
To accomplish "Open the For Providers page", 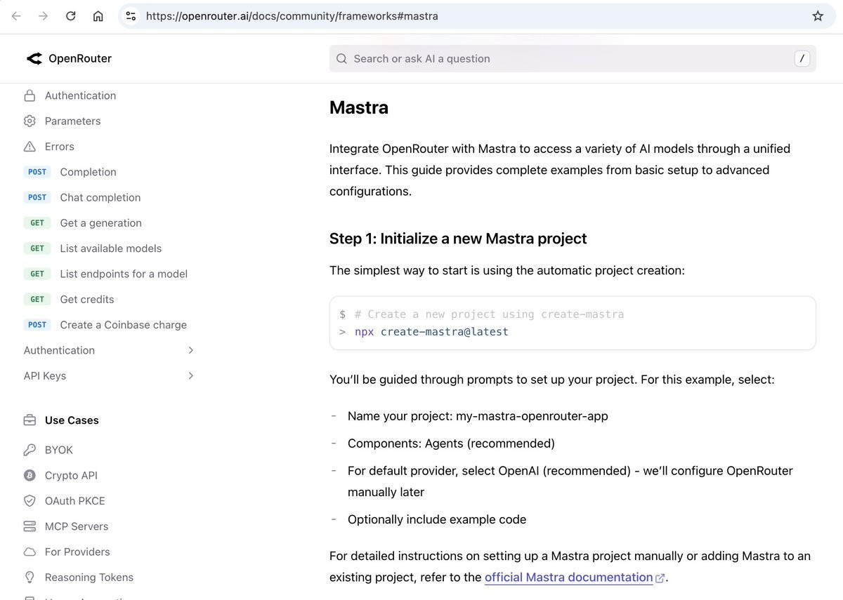I will click(77, 552).
